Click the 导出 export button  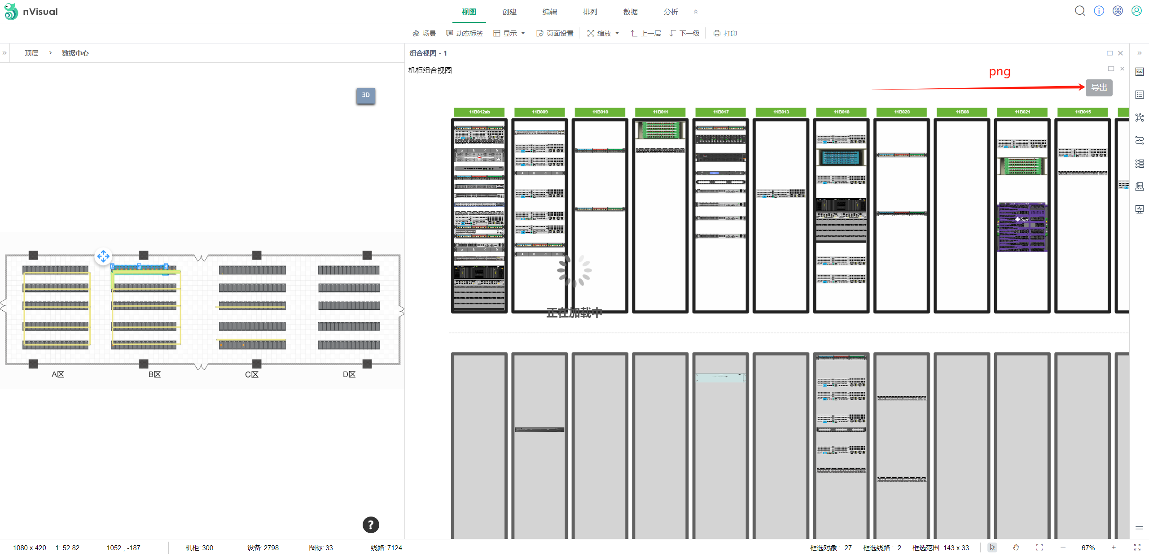[1099, 87]
